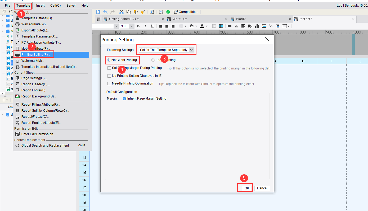Viewport: 368px width, 211px height.
Task: Undo the last action
Action: (105, 12)
